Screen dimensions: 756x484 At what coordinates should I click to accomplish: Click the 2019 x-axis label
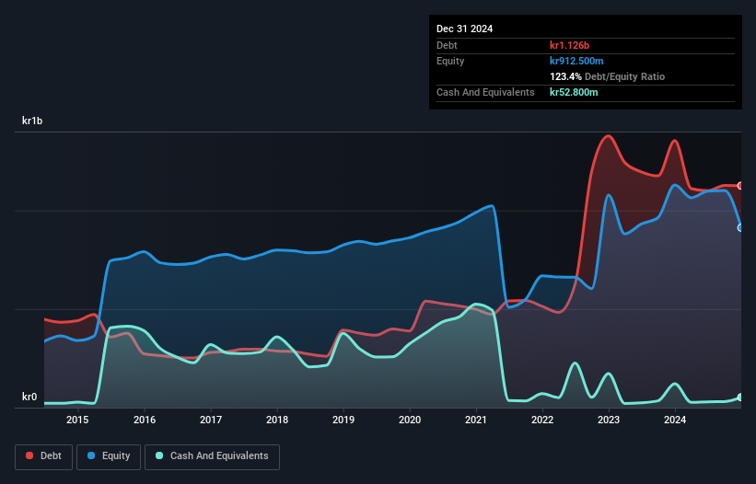click(x=343, y=420)
